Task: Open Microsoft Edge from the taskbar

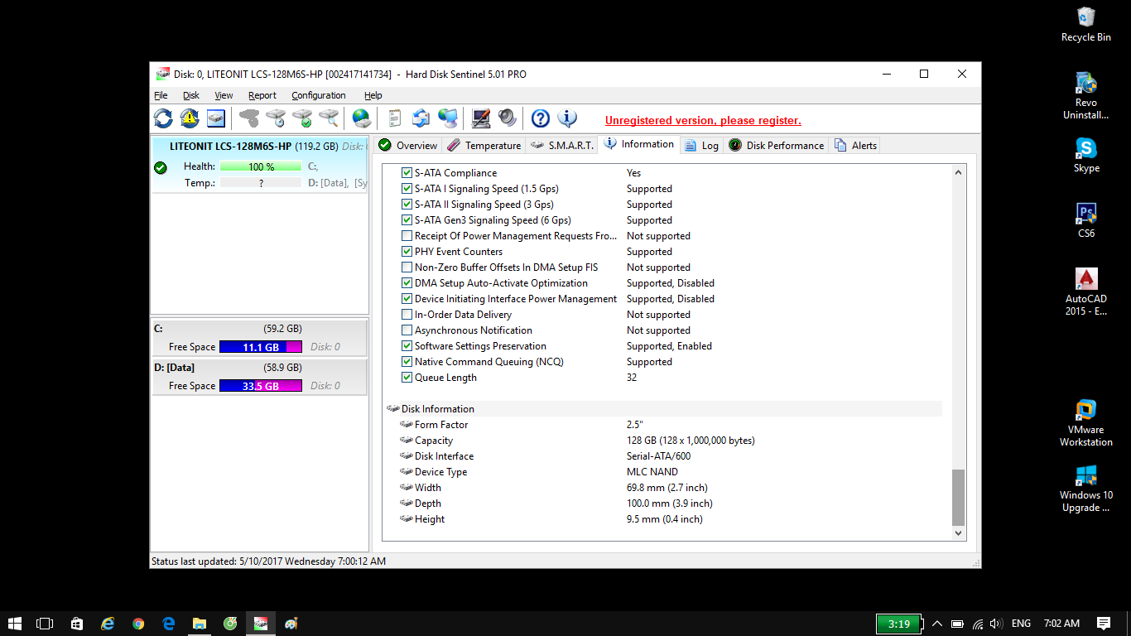Action: coord(169,624)
